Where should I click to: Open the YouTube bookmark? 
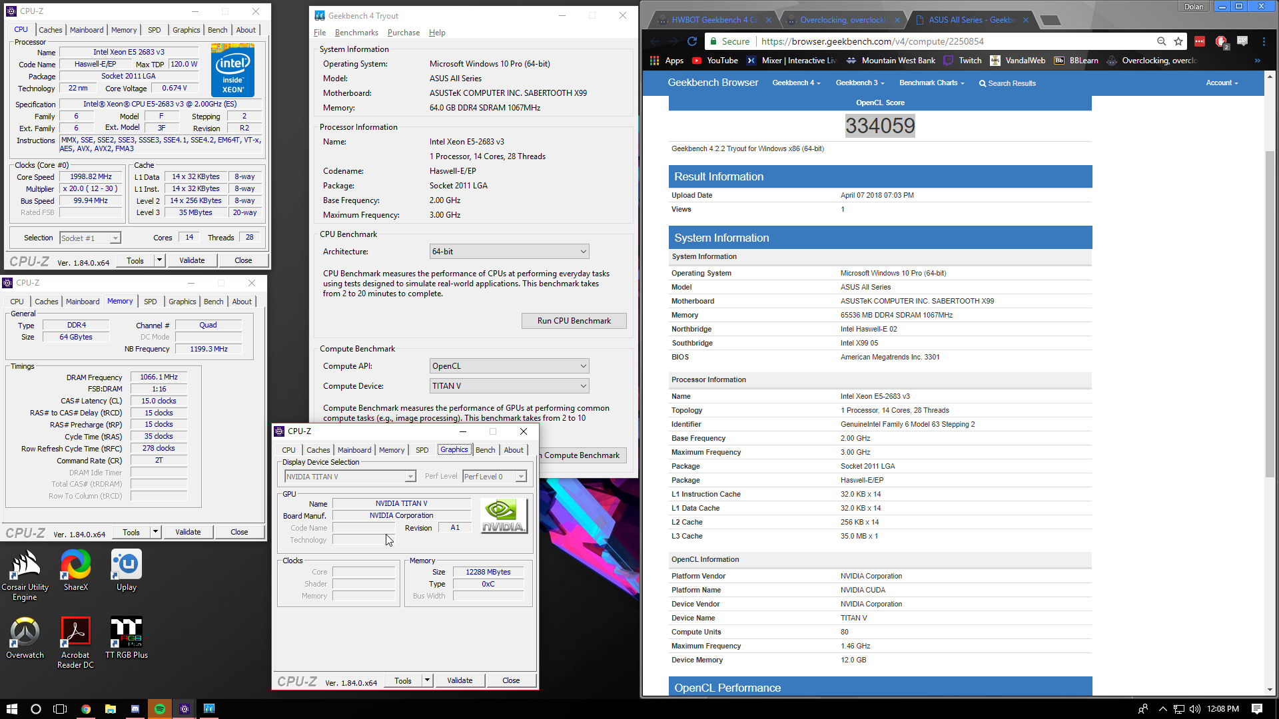pos(715,61)
